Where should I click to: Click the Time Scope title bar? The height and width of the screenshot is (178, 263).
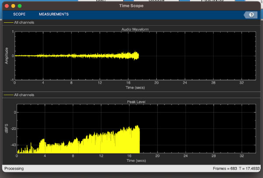pos(131,6)
